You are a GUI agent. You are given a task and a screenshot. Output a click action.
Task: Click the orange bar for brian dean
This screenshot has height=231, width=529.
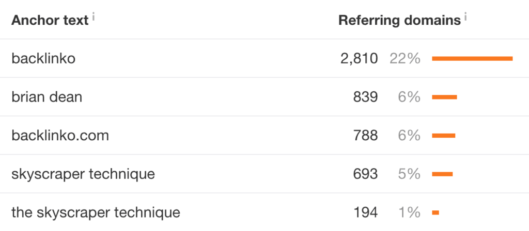point(444,97)
